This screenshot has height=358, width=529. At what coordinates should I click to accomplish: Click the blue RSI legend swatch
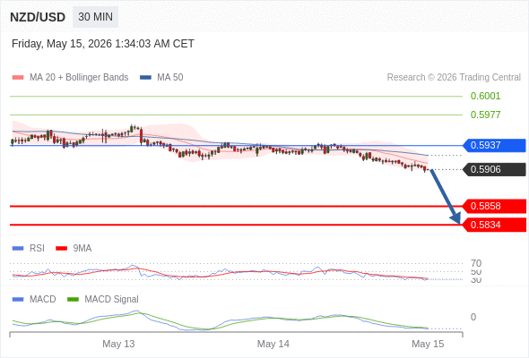18,249
